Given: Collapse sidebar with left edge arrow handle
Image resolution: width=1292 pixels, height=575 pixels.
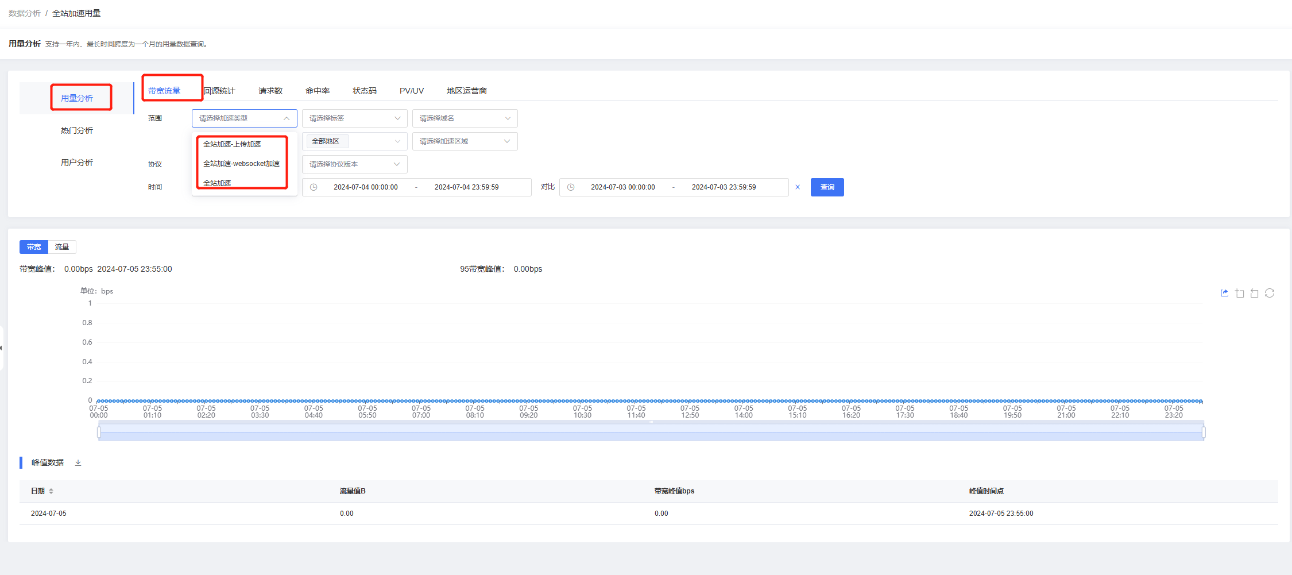Looking at the screenshot, I should (2, 348).
